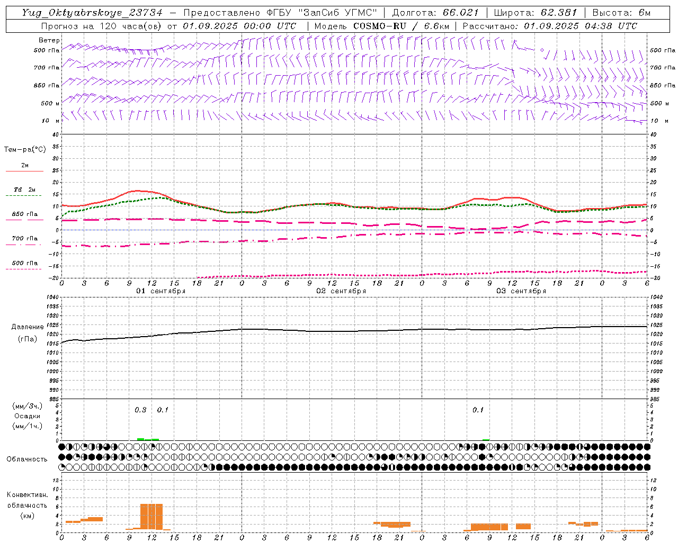Click the Тем-ра(°C) axis title

click(x=25, y=150)
